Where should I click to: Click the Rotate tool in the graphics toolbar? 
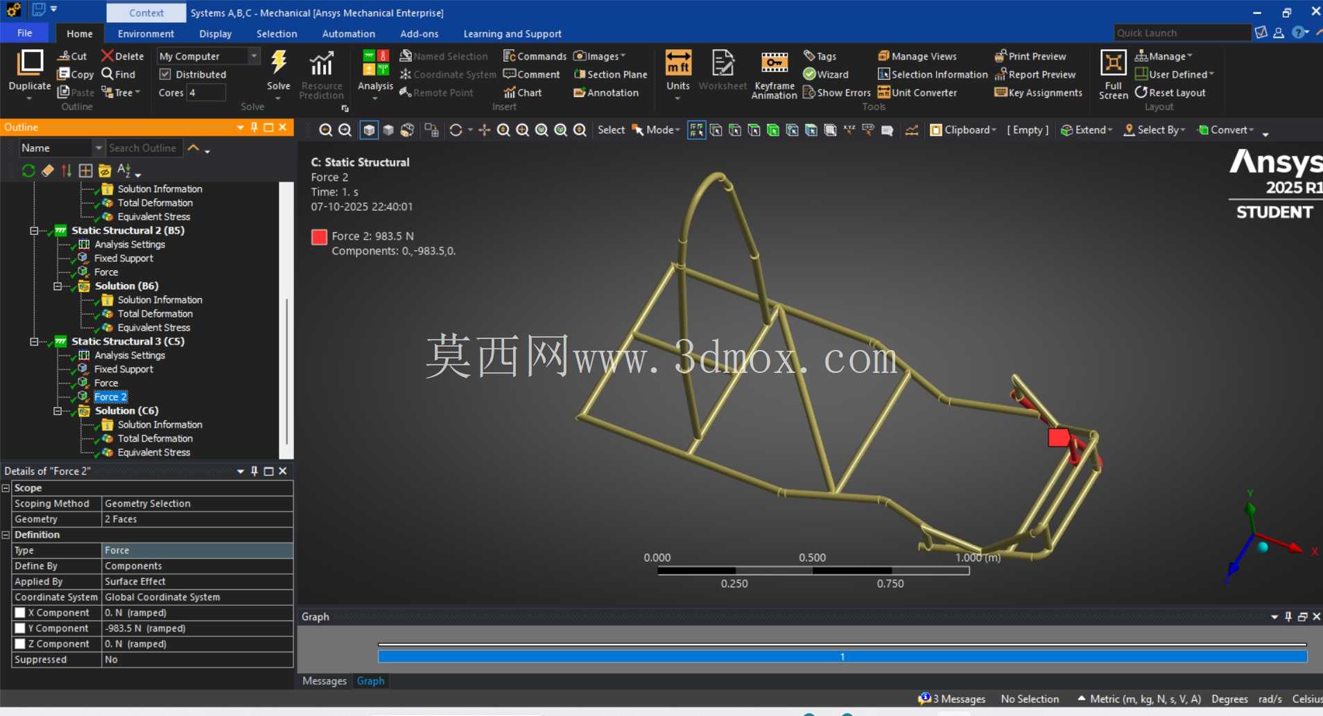tap(456, 130)
